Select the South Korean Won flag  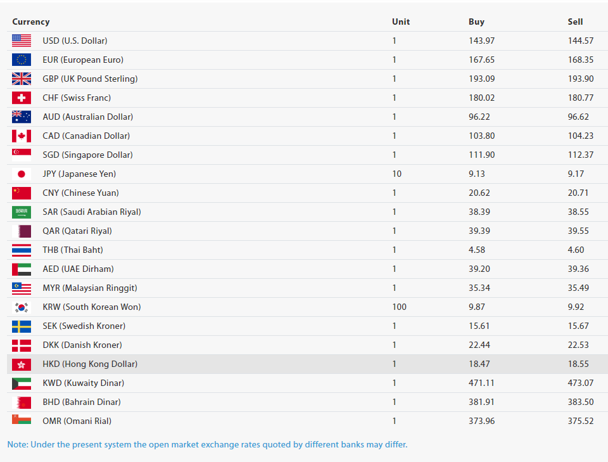click(x=22, y=307)
